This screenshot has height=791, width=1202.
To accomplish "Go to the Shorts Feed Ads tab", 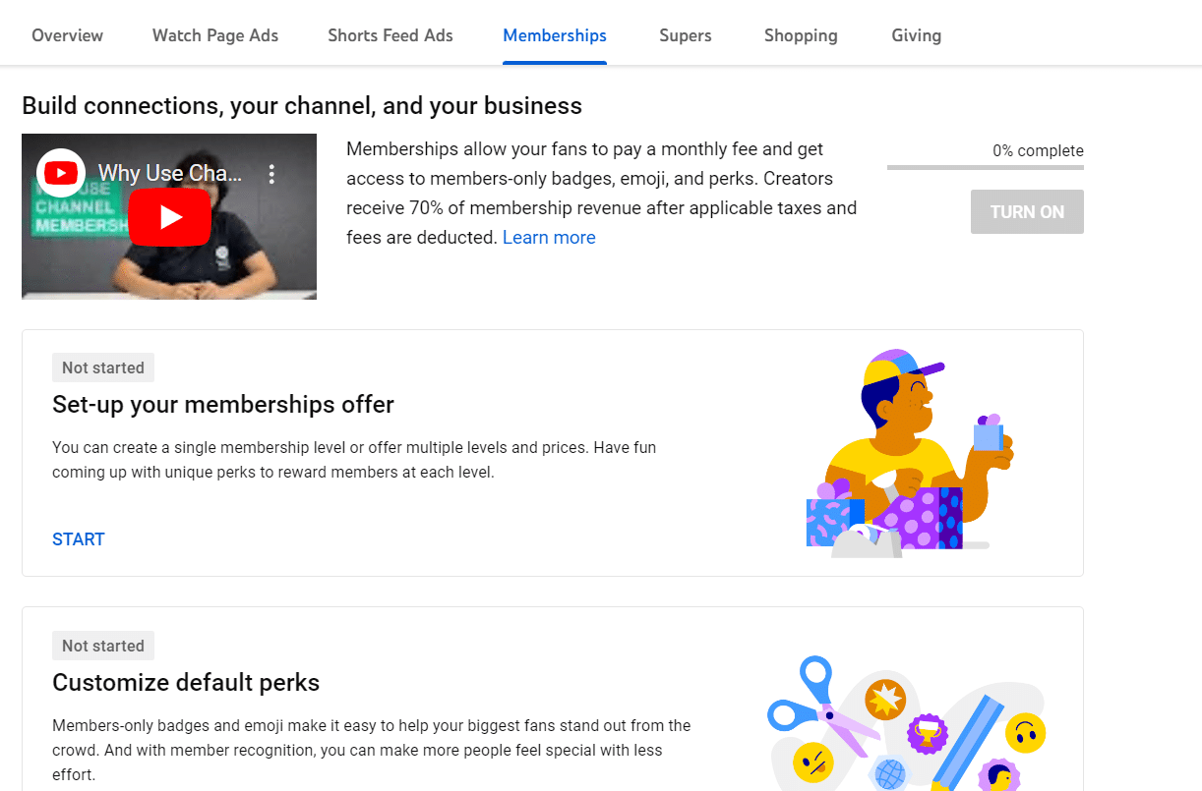I will click(390, 35).
